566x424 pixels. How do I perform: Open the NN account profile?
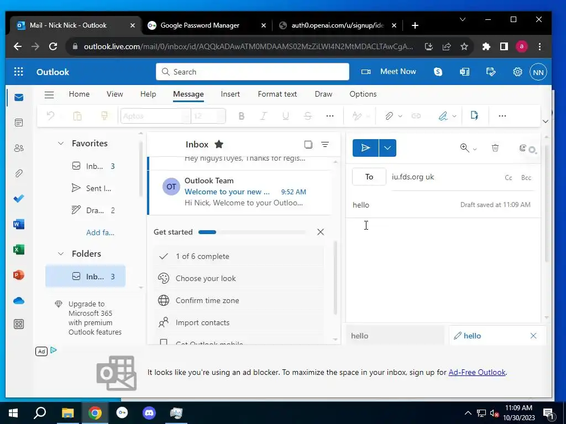click(538, 72)
